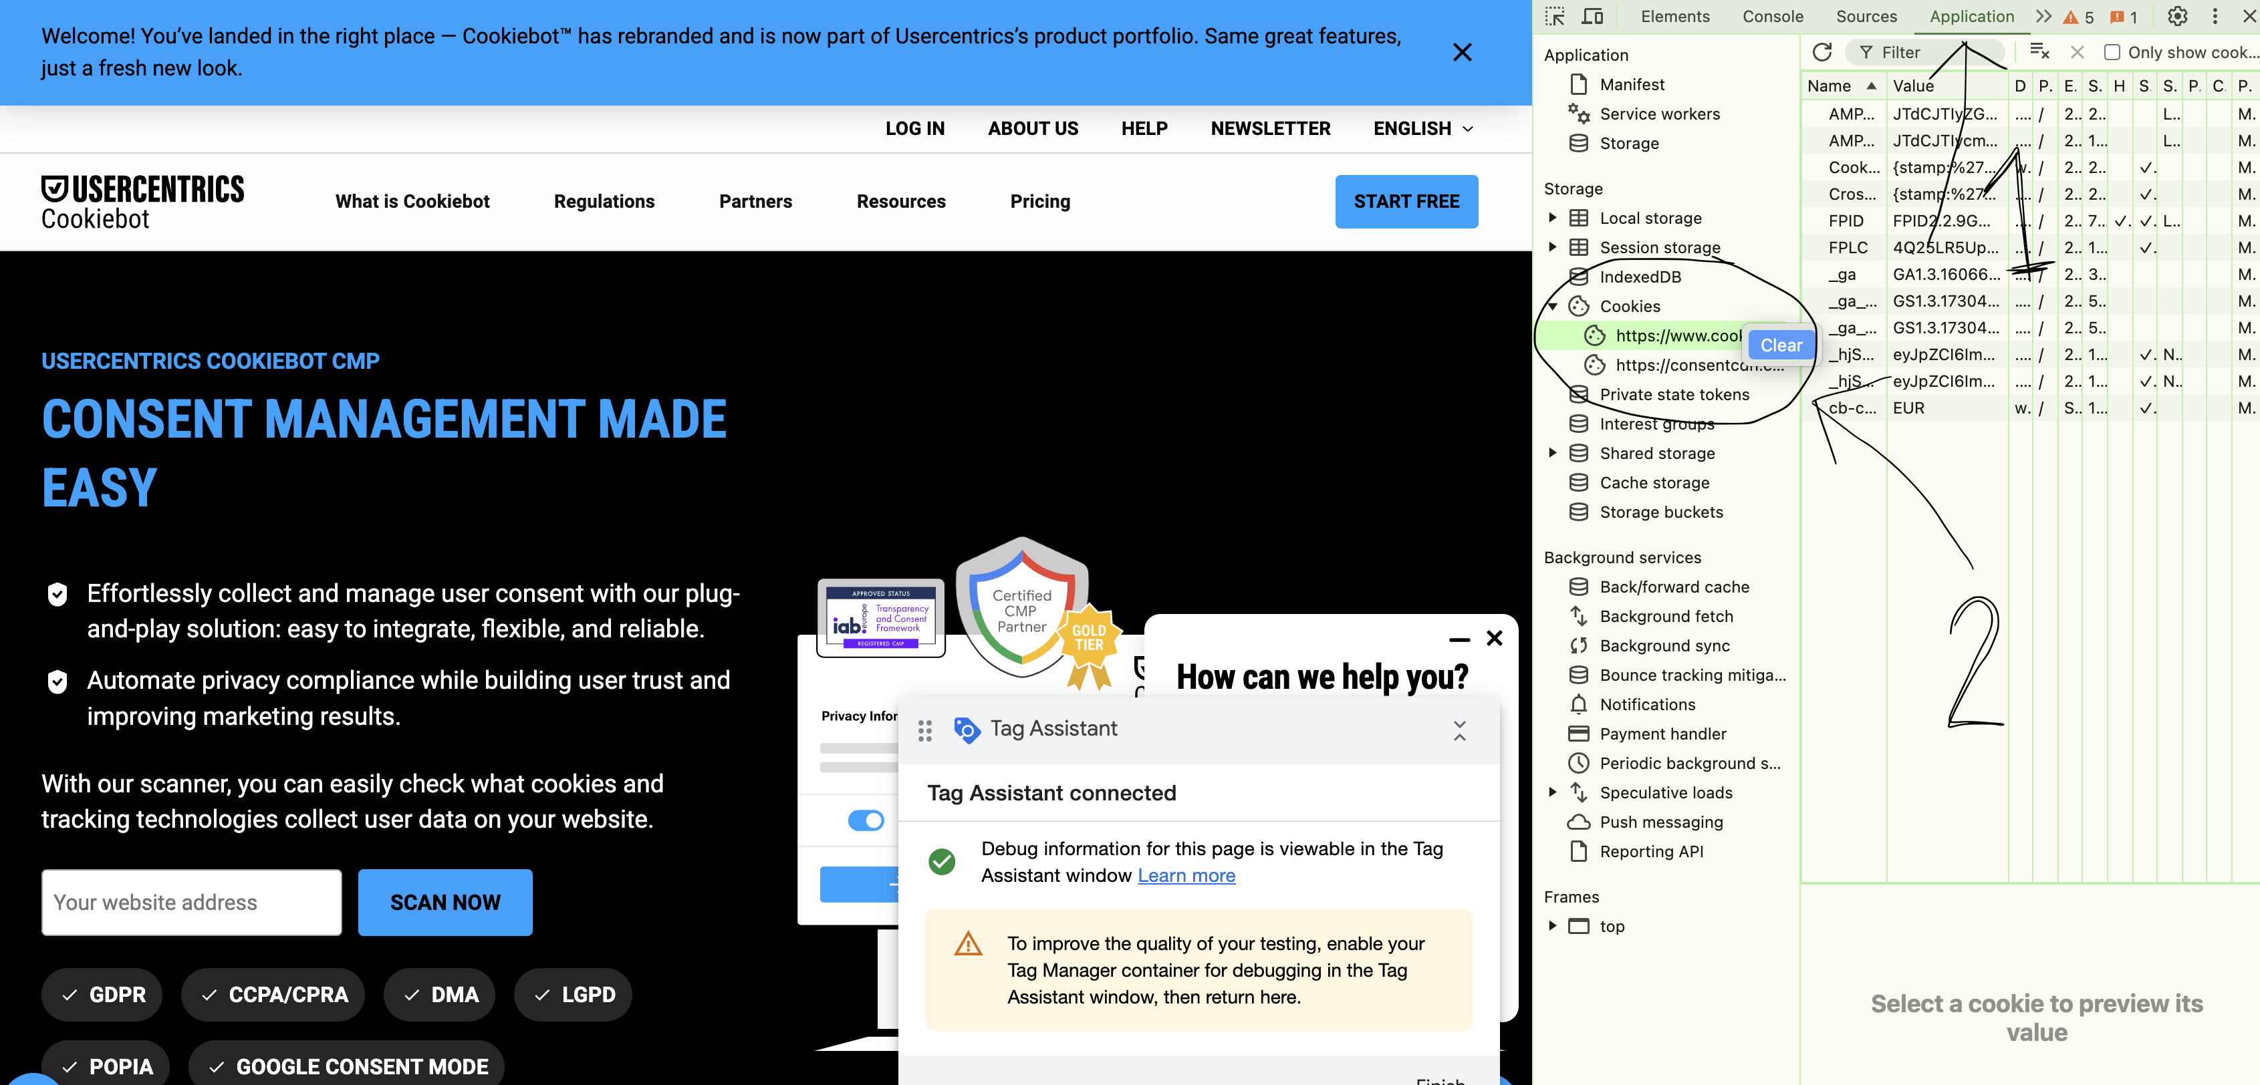Enable Tag Manager container debugging toggle

(x=866, y=818)
